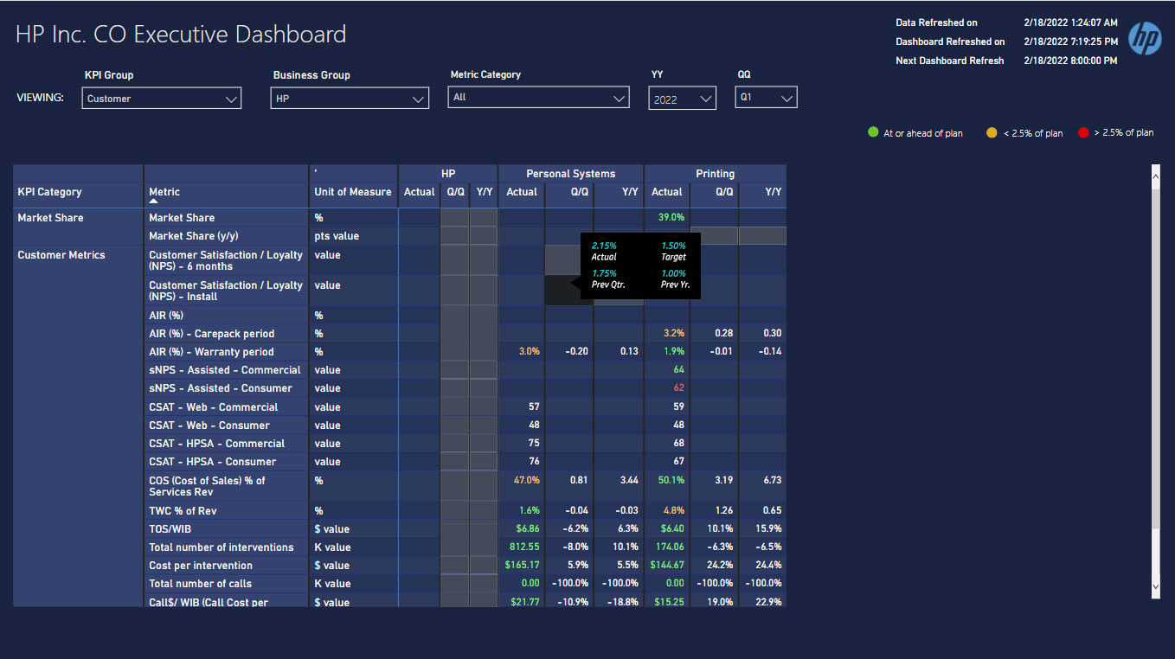Click the red '> 2.5% of plan' legend dot
The width and height of the screenshot is (1175, 659).
point(1083,132)
